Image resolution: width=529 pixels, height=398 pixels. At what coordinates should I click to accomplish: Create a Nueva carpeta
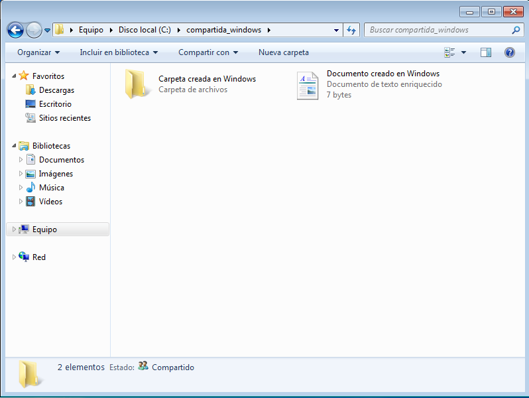284,52
